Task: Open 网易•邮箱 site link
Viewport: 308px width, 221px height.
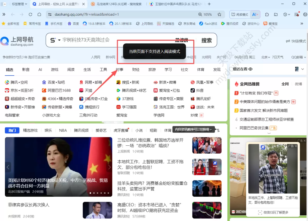Action: 91,82
